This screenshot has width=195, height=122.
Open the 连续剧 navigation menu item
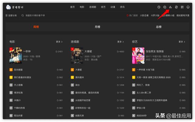click(x=93, y=7)
